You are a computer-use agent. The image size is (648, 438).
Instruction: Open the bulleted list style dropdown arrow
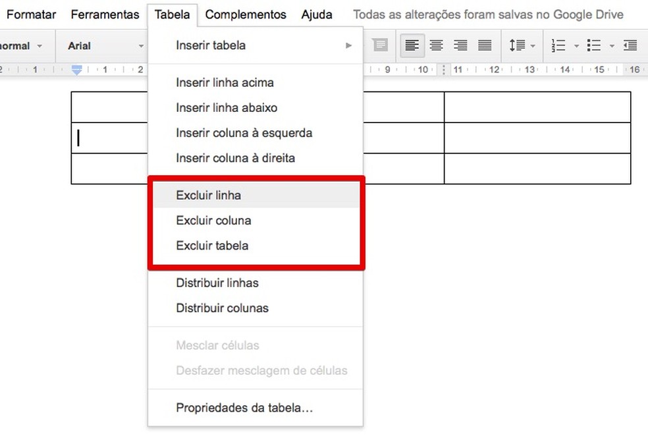pos(612,46)
